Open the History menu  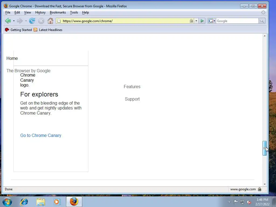[40, 12]
